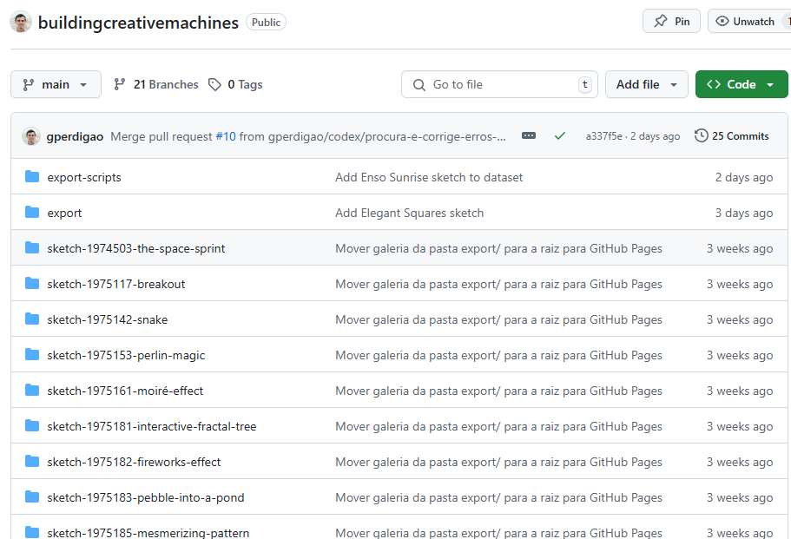Image resolution: width=791 pixels, height=539 pixels.
Task: Click '3 weeks ago' in snake row
Action: coord(740,319)
